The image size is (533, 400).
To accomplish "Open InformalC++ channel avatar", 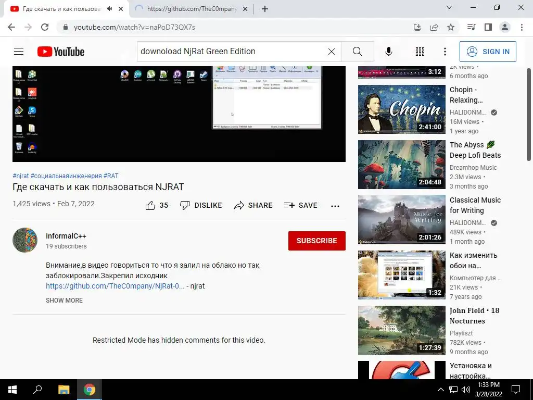I will pos(25,240).
